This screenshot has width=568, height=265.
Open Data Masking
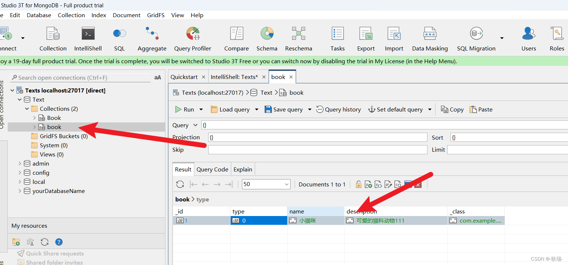pyautogui.click(x=430, y=38)
